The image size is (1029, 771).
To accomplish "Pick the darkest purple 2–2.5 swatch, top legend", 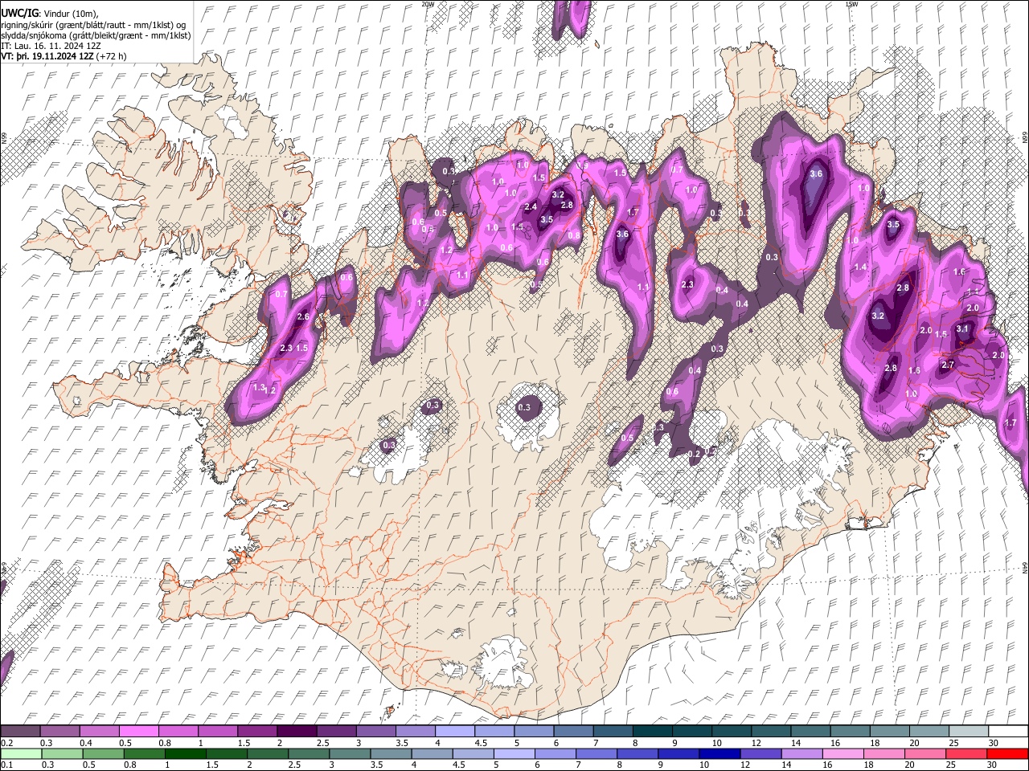I will pos(297,731).
